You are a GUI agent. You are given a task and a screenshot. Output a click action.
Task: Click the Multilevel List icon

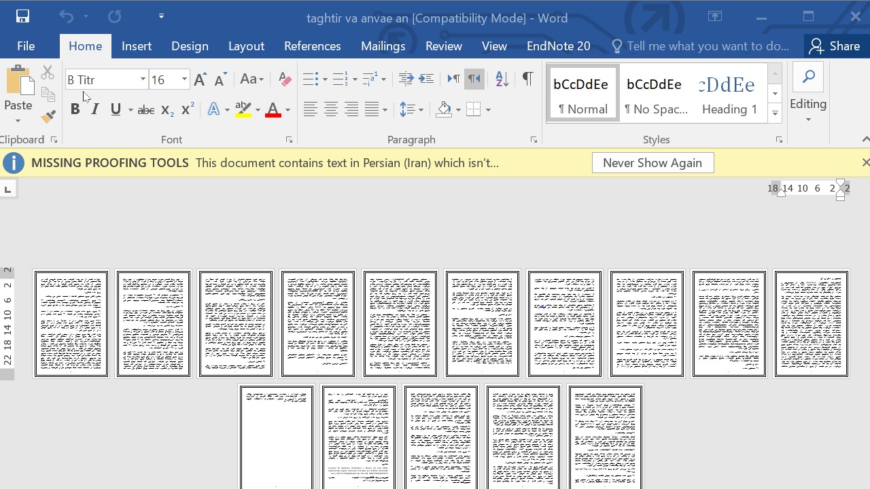pos(370,80)
